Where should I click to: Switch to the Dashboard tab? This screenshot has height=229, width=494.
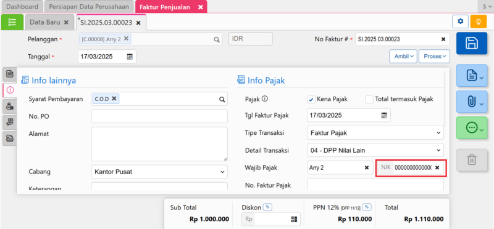pos(22,7)
